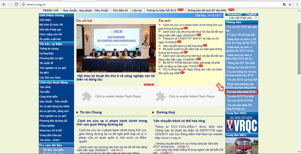Open Xe cơ giới đang lưu hành link
Screen dimensions: 301x154
click(x=54, y=106)
